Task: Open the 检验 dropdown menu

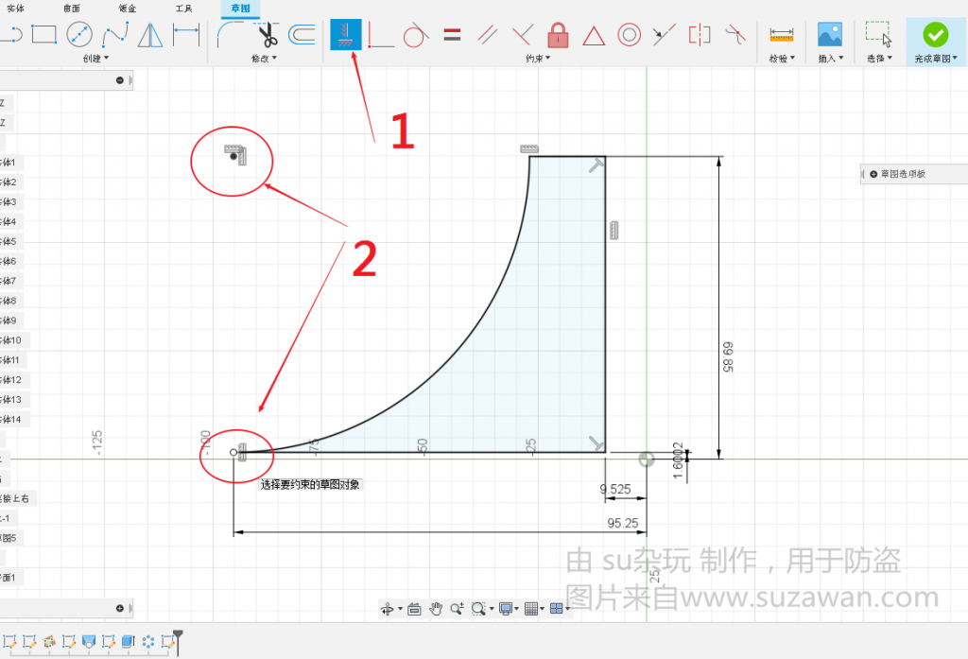Action: tap(782, 58)
